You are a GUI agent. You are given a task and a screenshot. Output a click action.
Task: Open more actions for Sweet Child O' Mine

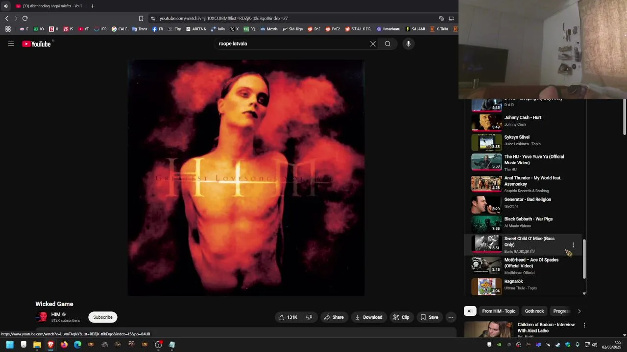tap(573, 245)
